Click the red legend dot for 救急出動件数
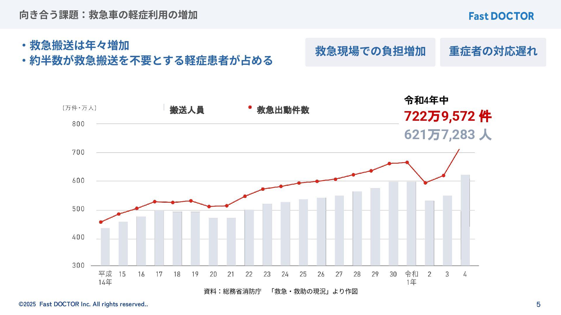 tap(250, 107)
